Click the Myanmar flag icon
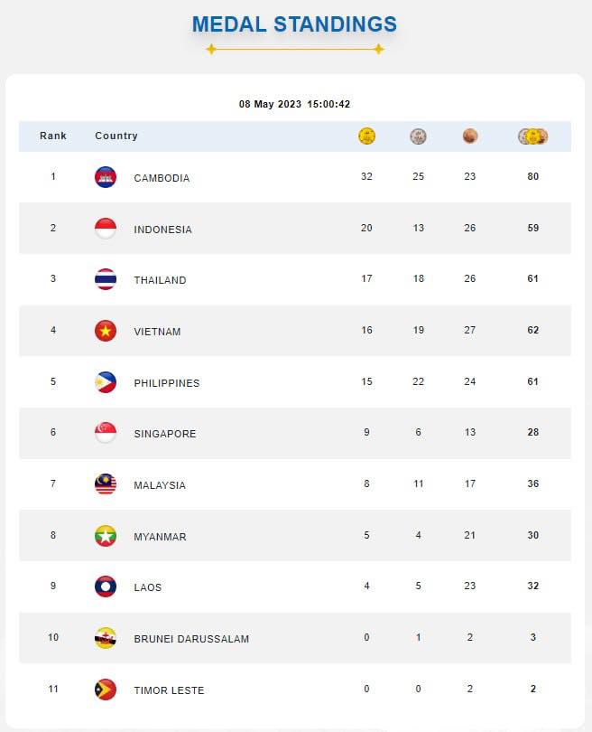Screen dimensions: 592x732 pos(106,536)
